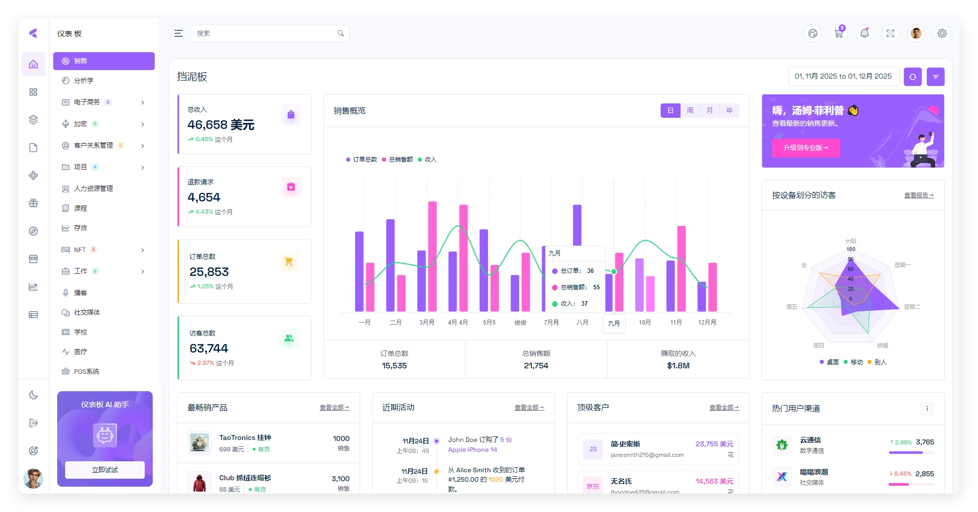Switch sales overview to the 年 tab
The width and height of the screenshot is (978, 512).
click(729, 110)
